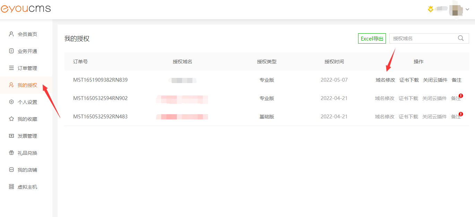Open 我的店铺 menu item

click(27, 170)
